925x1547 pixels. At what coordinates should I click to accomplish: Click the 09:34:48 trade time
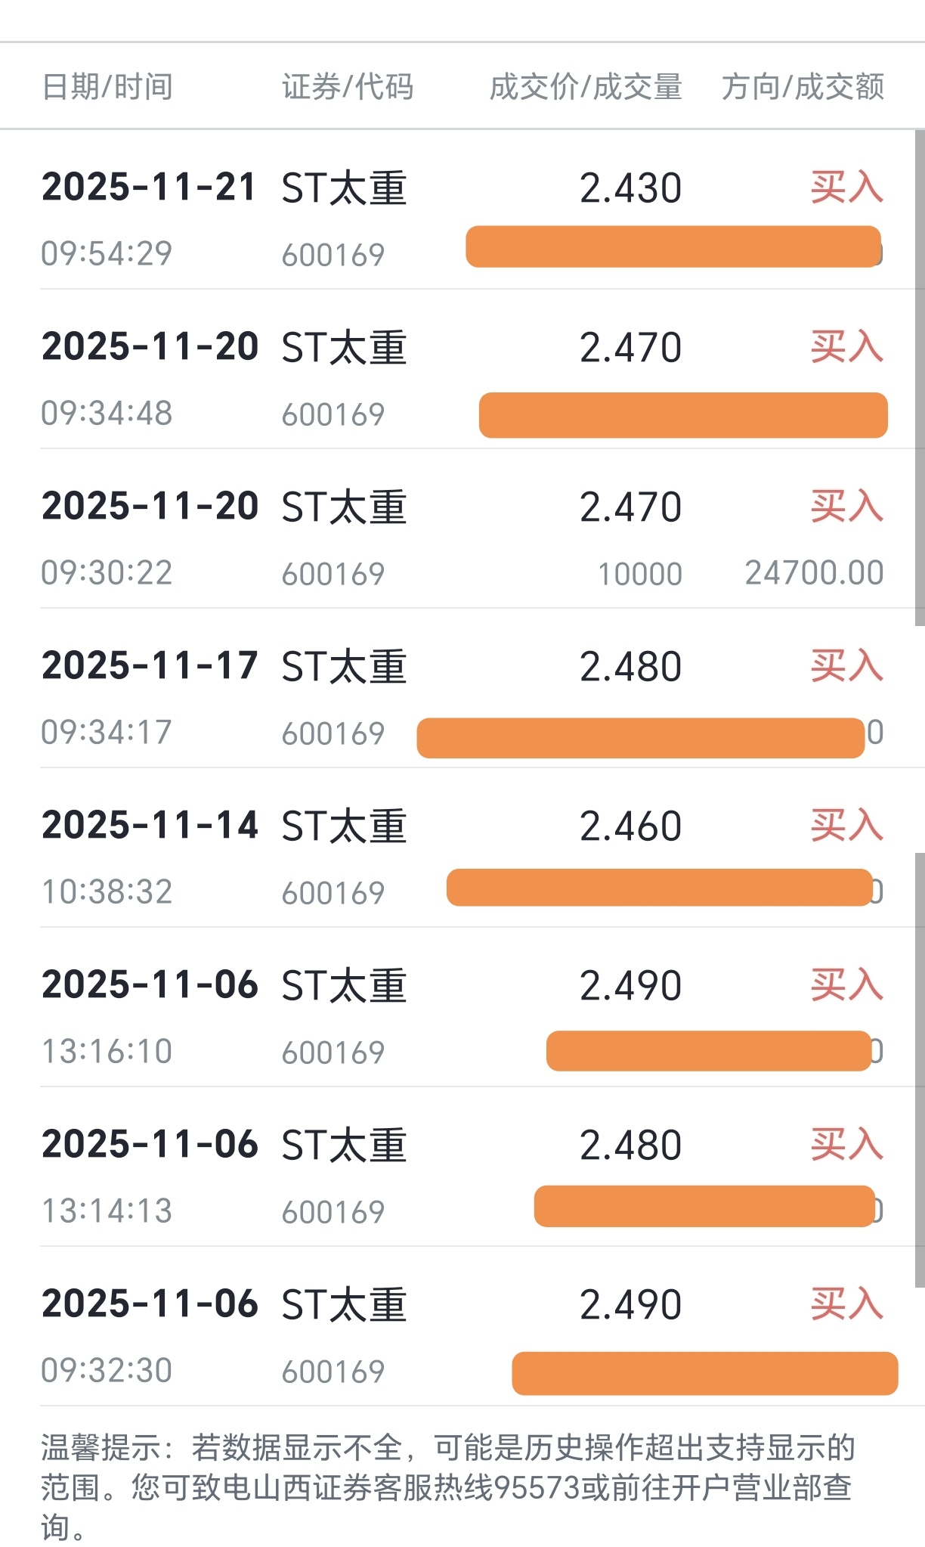click(x=107, y=414)
